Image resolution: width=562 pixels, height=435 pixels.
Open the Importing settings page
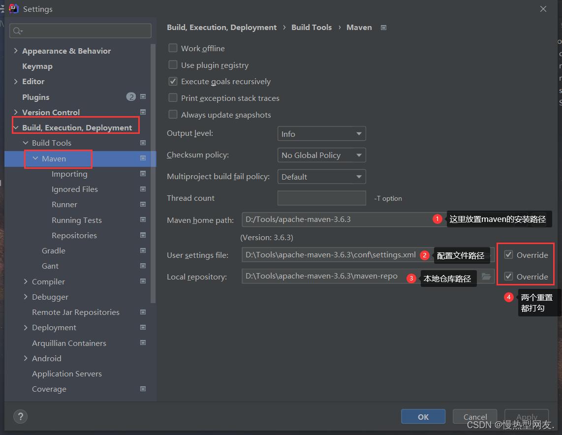coord(69,174)
